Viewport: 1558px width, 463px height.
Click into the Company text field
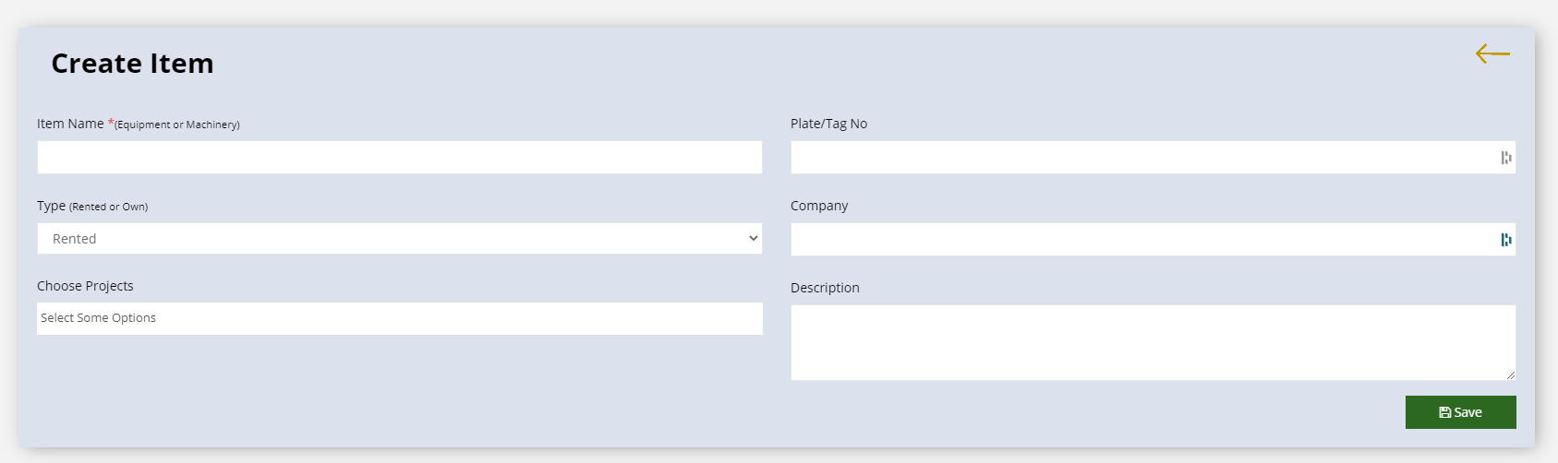click(1153, 240)
